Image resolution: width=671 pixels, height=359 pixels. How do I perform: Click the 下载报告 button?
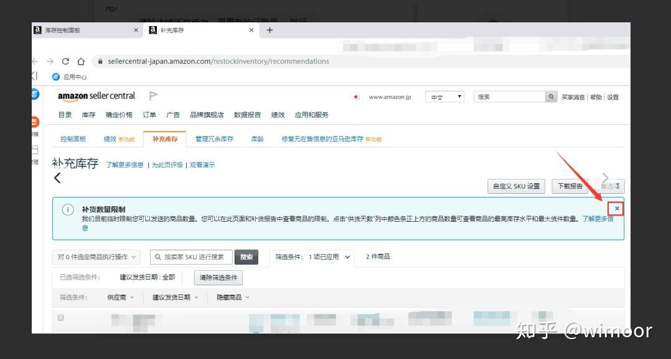point(570,186)
